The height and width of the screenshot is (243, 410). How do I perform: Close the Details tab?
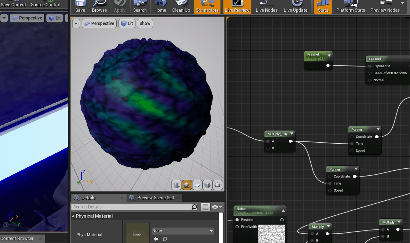pyautogui.click(x=122, y=198)
